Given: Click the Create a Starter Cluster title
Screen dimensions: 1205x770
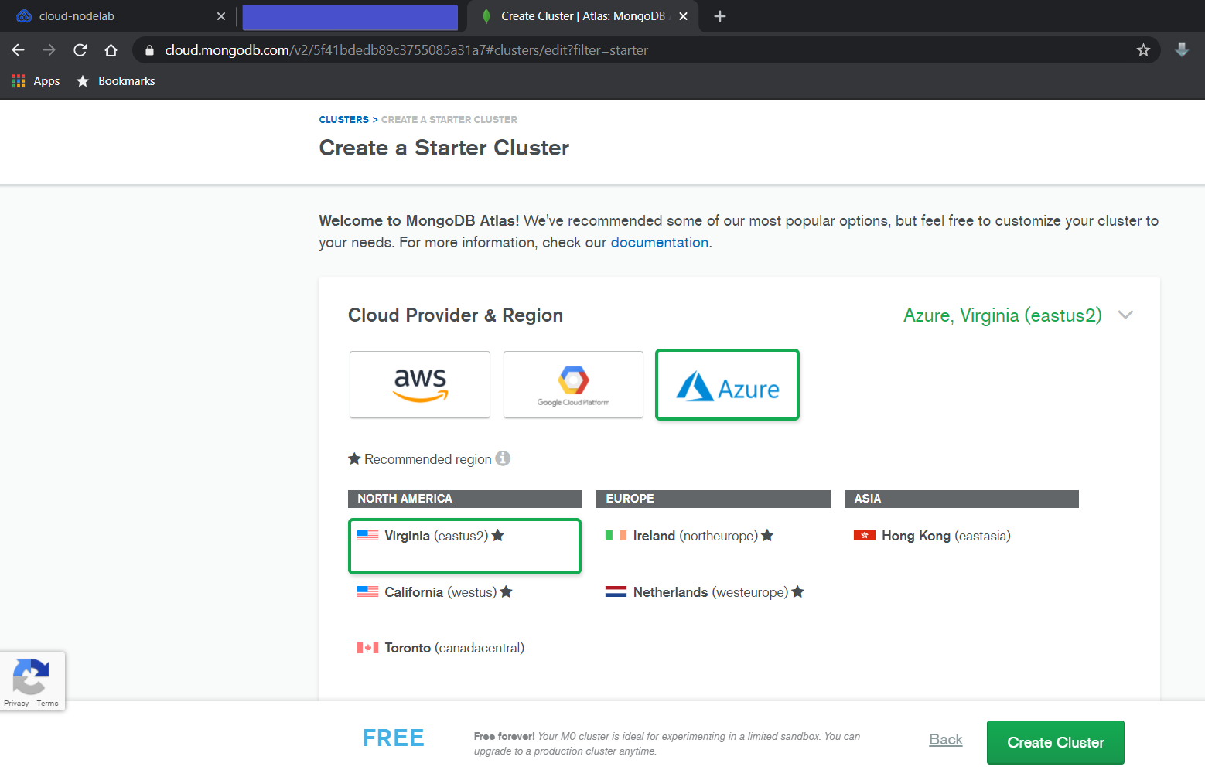Looking at the screenshot, I should 444,148.
